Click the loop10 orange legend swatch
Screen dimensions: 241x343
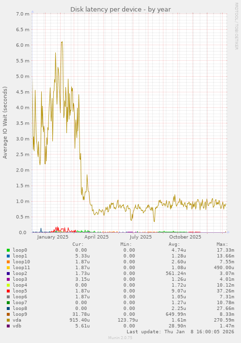[8, 262]
